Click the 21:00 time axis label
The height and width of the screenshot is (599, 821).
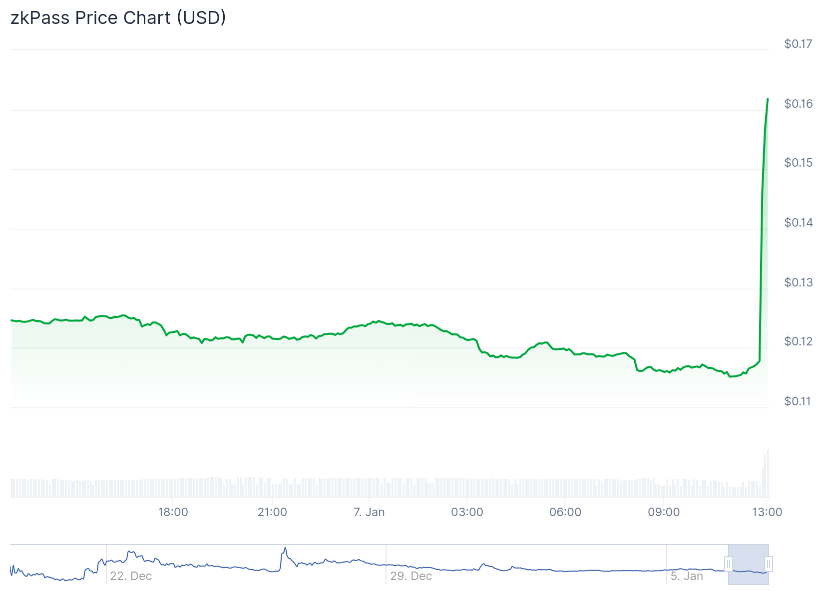(272, 512)
